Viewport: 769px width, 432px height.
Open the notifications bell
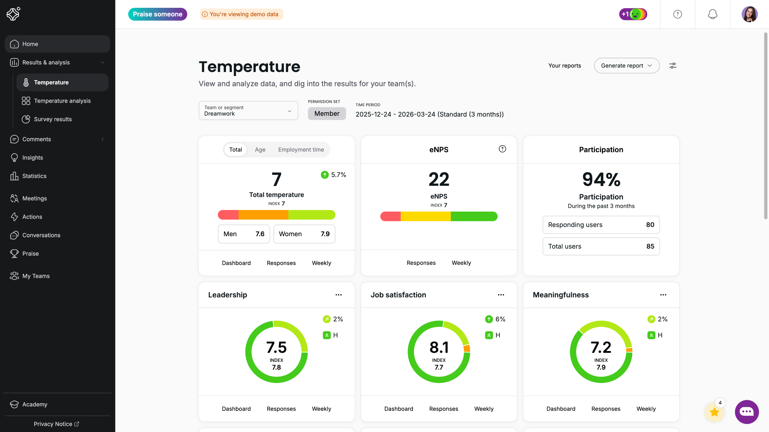[712, 14]
